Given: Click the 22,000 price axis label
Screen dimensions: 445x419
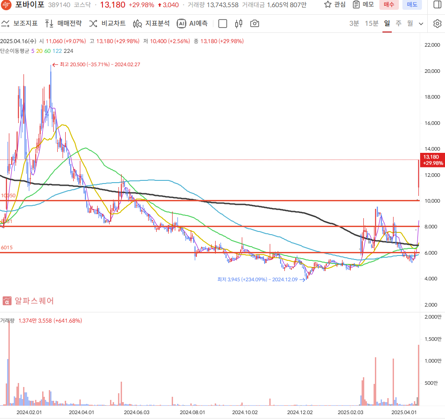Looking at the screenshot, I should (432, 45).
